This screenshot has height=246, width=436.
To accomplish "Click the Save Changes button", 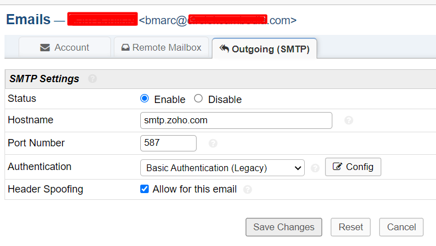I will pyautogui.click(x=284, y=227).
